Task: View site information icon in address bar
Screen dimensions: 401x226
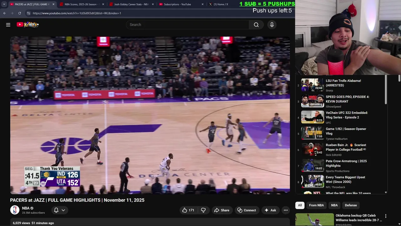Action: [x=29, y=13]
